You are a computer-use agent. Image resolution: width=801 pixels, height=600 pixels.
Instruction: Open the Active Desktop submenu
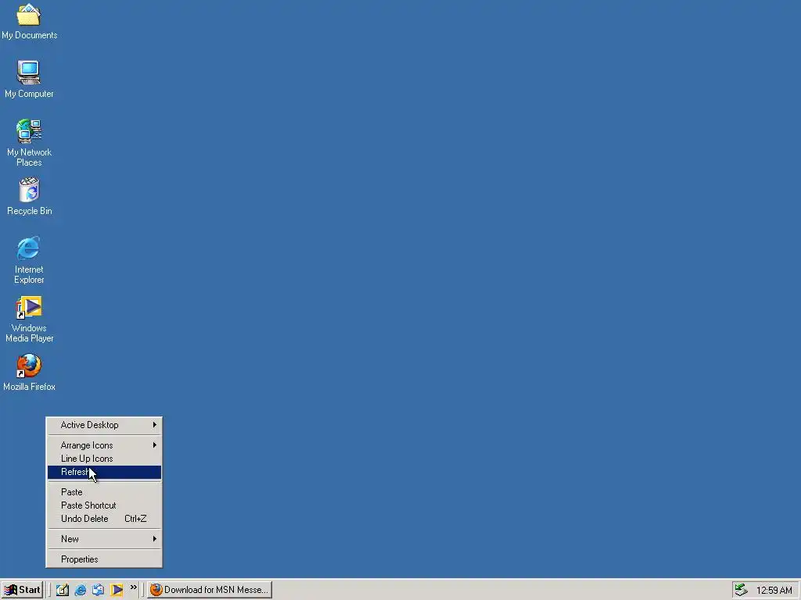click(x=104, y=425)
